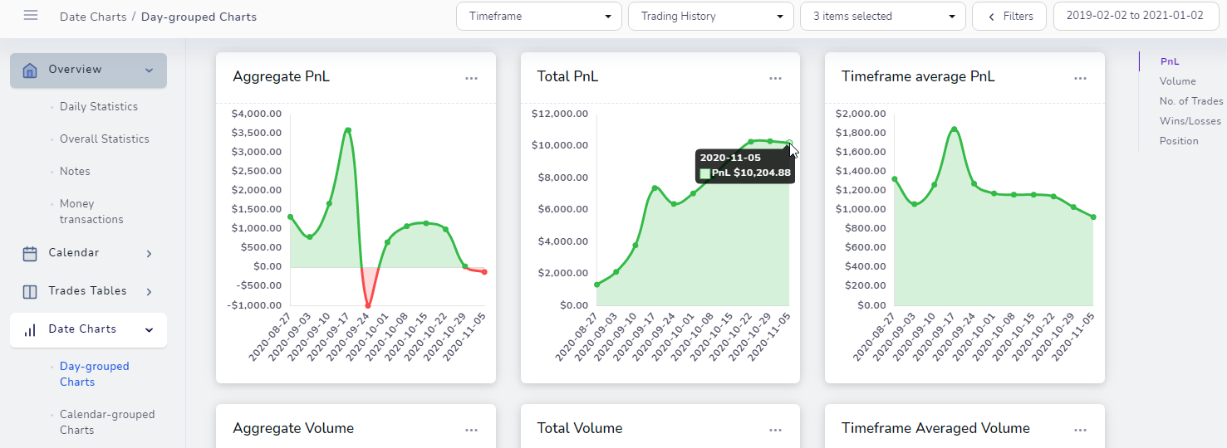Jump to Wins/Losses section link
This screenshot has width=1227, height=448.
click(1190, 121)
